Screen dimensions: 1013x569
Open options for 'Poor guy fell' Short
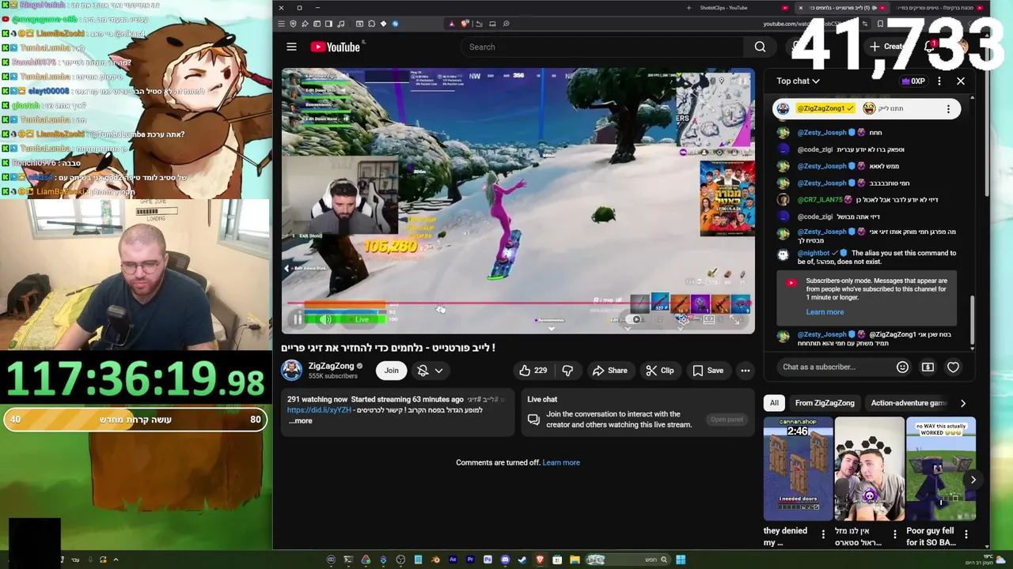click(x=966, y=536)
